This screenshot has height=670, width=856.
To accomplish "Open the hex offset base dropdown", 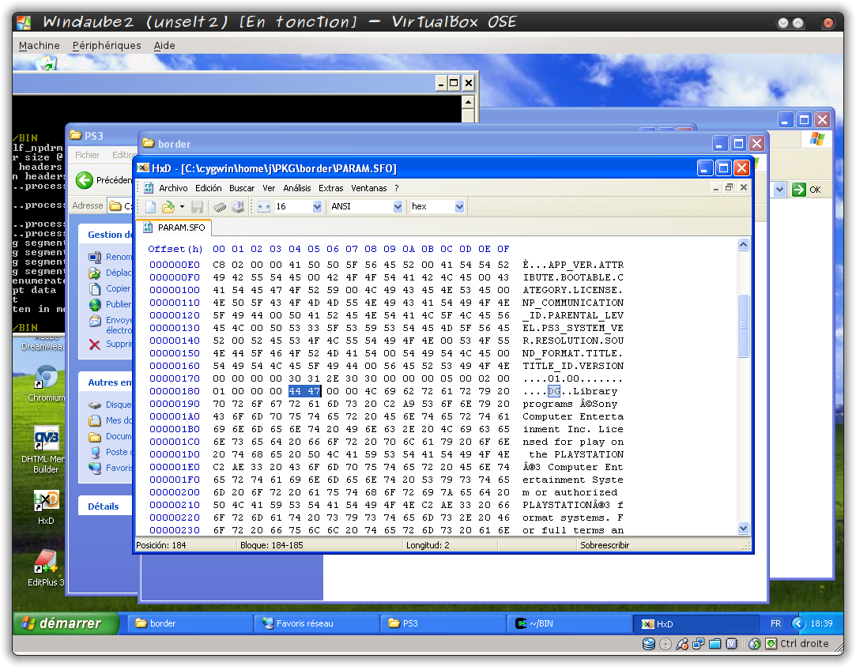I will pyautogui.click(x=459, y=207).
